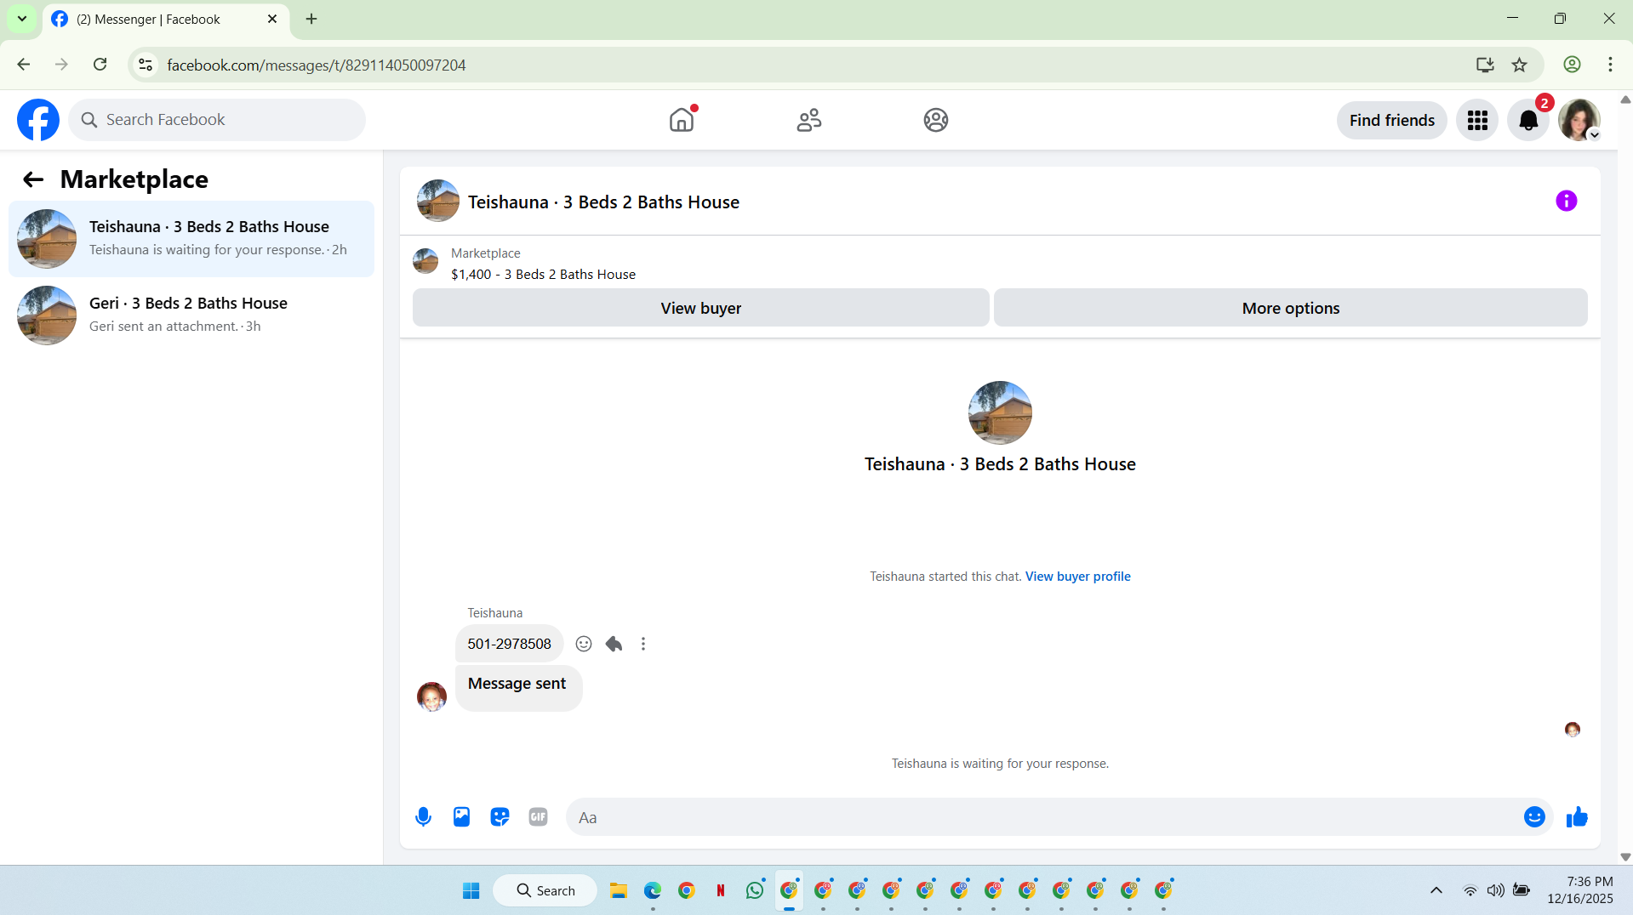Attach a photo file to message
Screen dimensions: 1633x915
point(461,817)
